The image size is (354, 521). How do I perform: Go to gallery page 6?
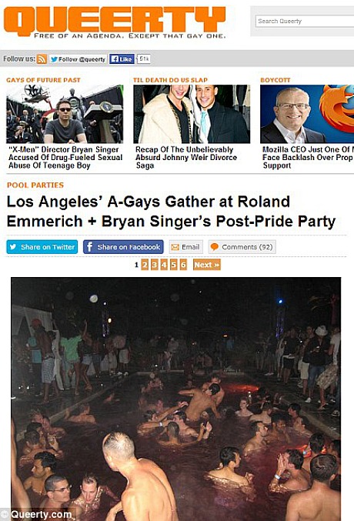click(x=183, y=265)
